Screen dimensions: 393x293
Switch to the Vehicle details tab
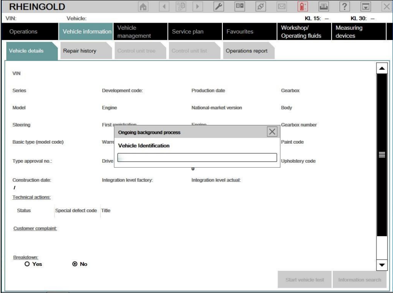tap(32, 51)
